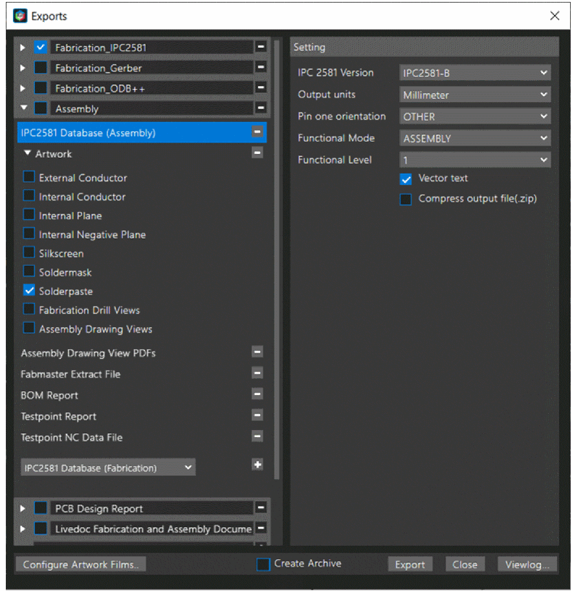The image size is (572, 591).
Task: Expand Livedoc Fabrication and Assembly arrow
Action: pos(23,529)
